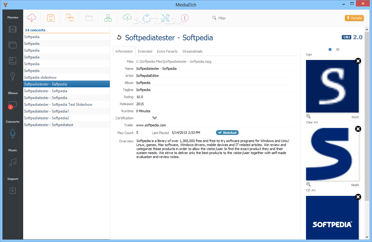The width and height of the screenshot is (372, 242).
Task: Click the CD Art SOFTPEDIA thumbnail
Action: 332,217
